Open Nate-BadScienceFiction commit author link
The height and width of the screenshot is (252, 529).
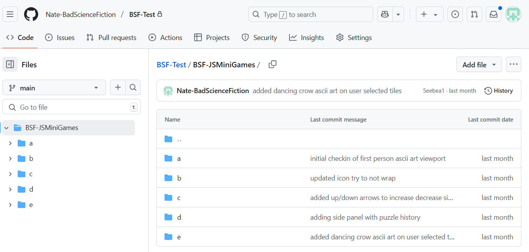(x=213, y=91)
